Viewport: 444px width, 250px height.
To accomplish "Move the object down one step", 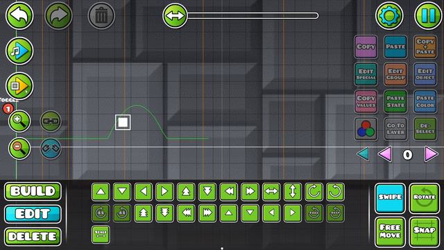I will coord(122,192).
